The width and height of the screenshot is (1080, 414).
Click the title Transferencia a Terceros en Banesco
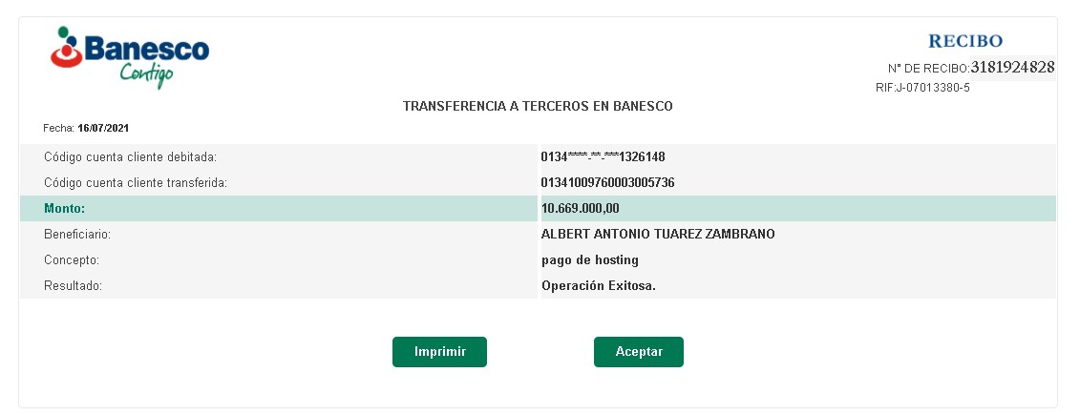(538, 106)
